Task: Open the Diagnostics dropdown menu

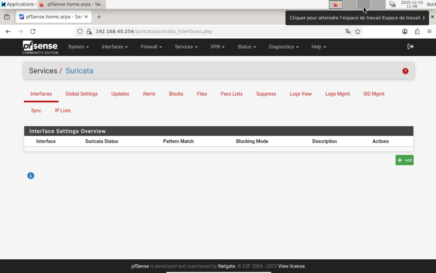Action: (284, 47)
